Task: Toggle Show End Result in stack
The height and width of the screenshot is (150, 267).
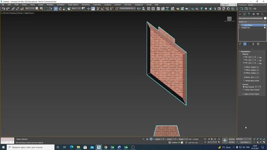Action: pos(245,44)
